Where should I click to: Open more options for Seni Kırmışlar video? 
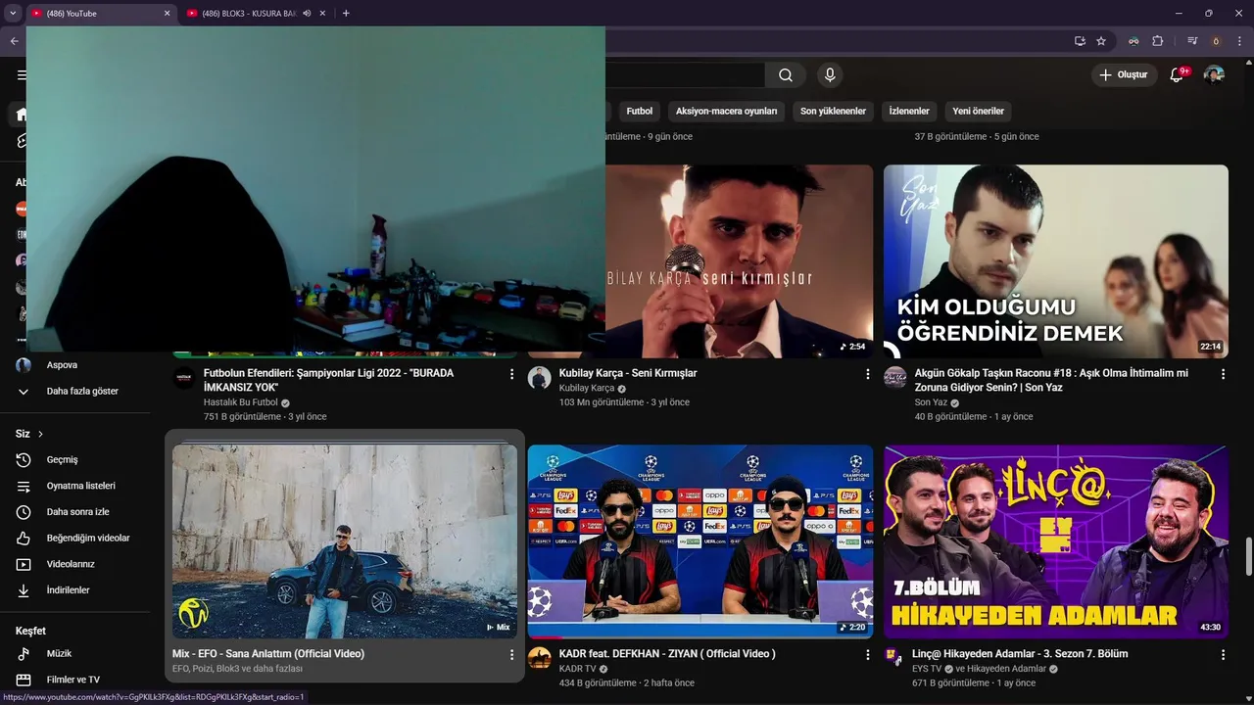pos(867,374)
